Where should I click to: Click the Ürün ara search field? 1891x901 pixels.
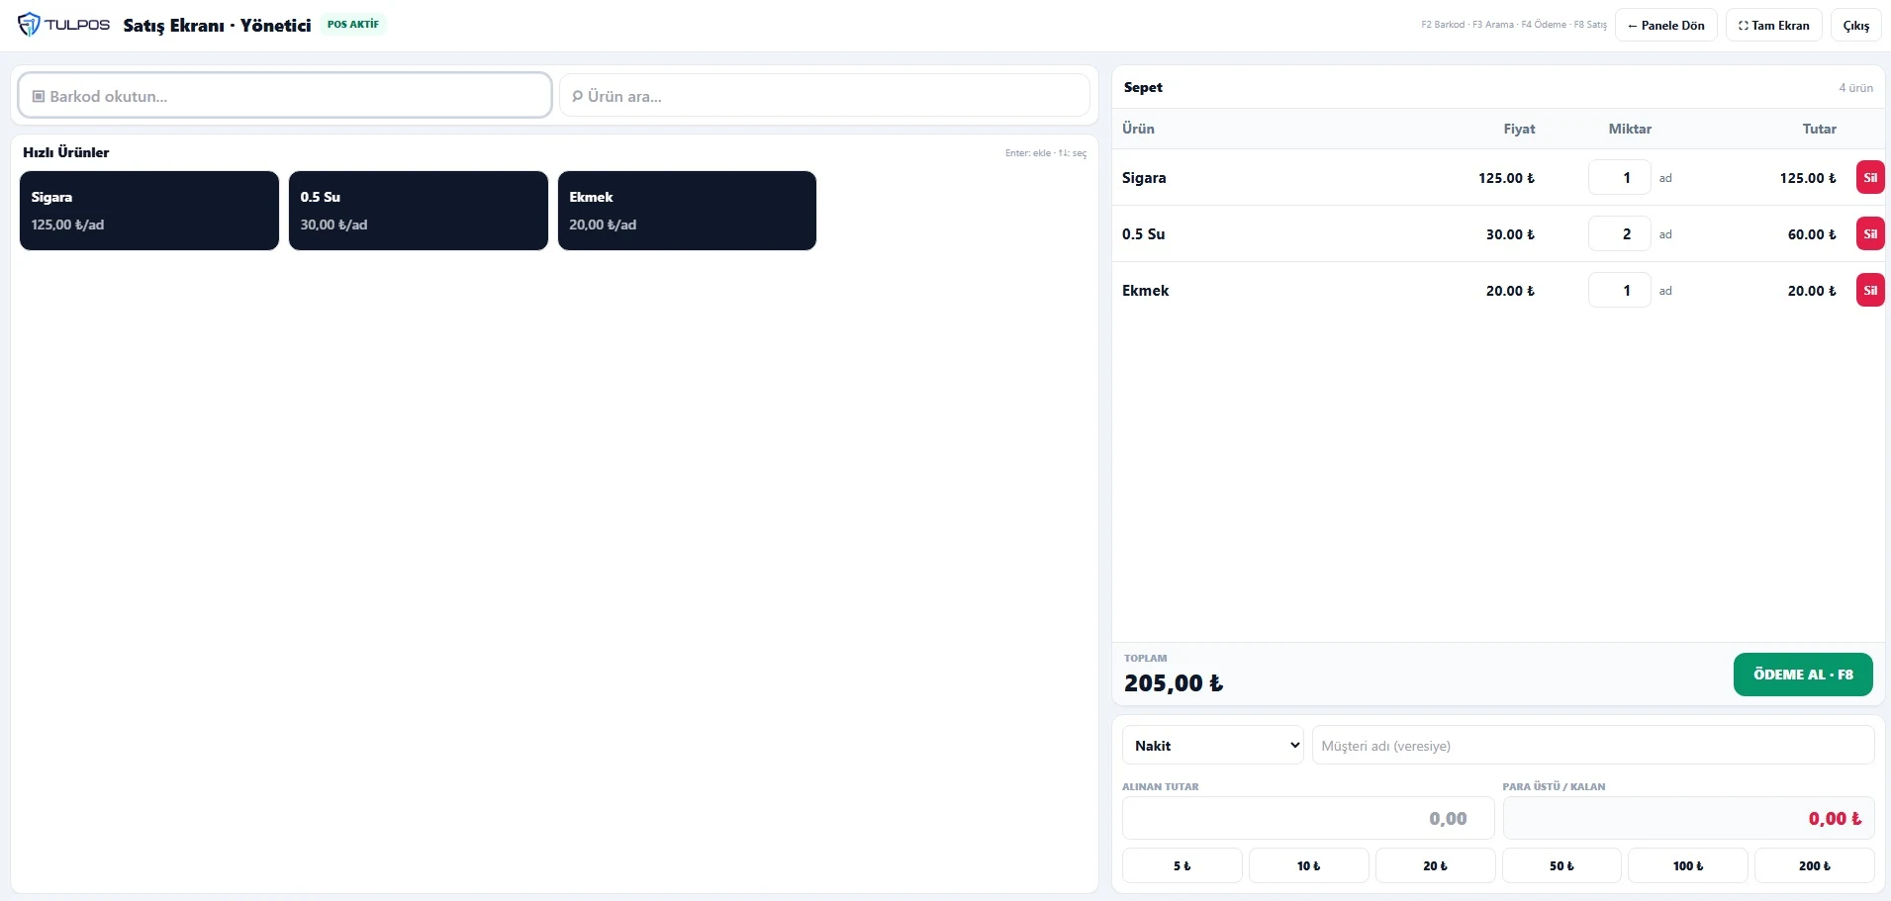coord(824,96)
